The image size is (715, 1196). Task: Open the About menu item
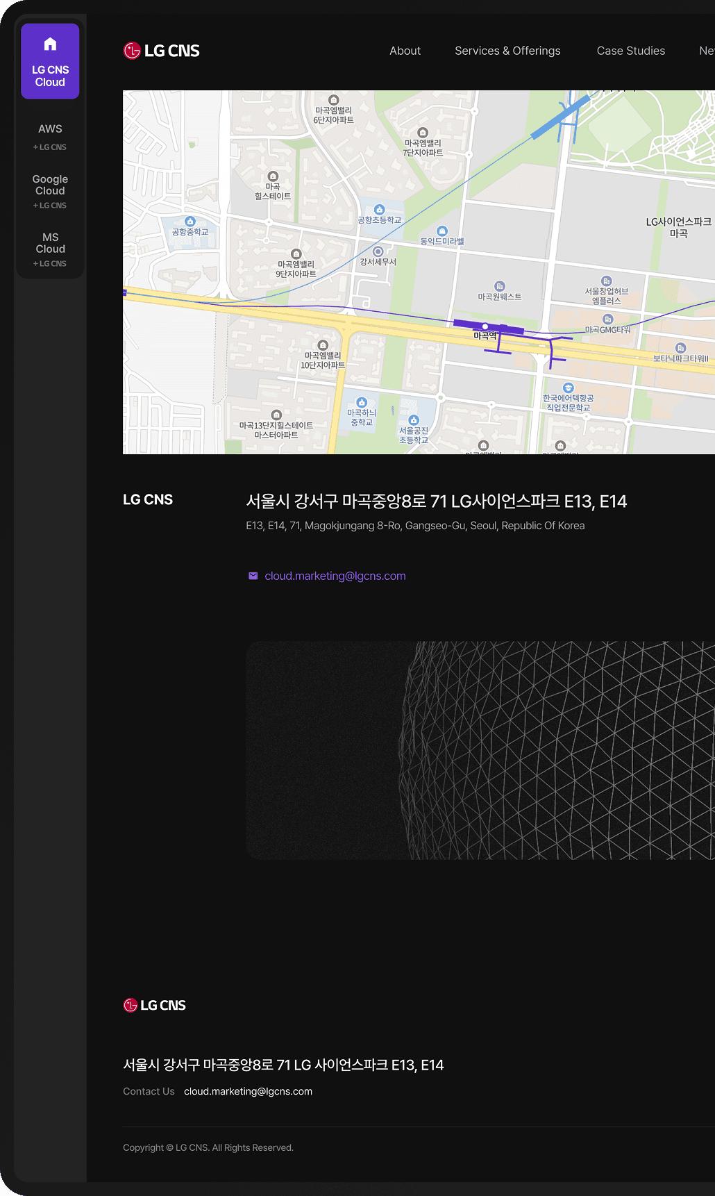point(405,51)
